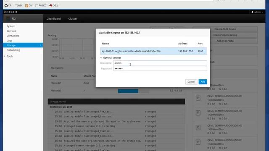Image resolution: width=269 pixels, height=151 pixels.
Task: Open the admin user menu
Action: point(257,12)
